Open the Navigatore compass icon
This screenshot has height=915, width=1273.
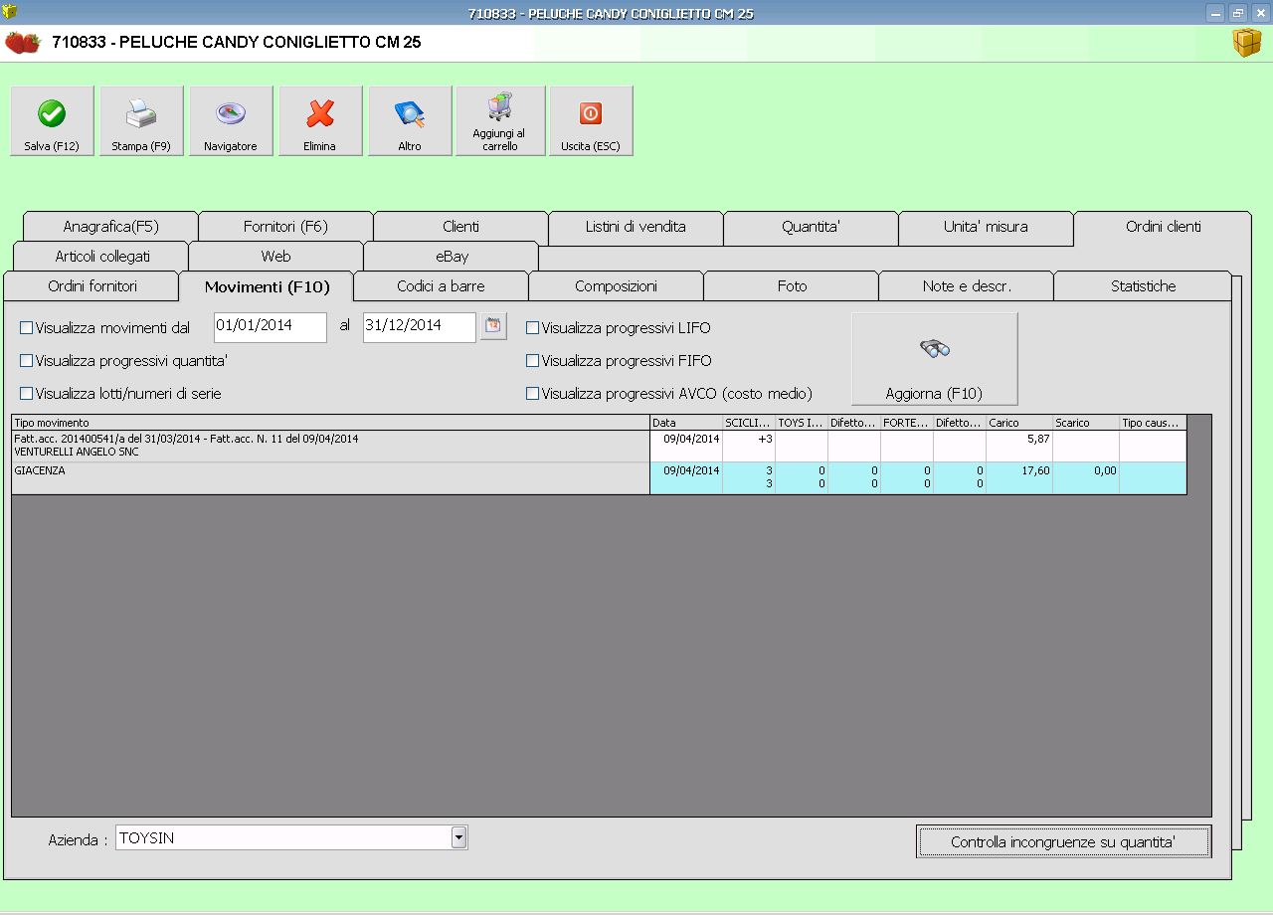231,114
